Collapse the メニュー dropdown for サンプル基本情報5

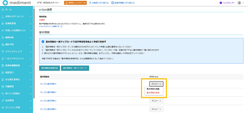click(156, 84)
